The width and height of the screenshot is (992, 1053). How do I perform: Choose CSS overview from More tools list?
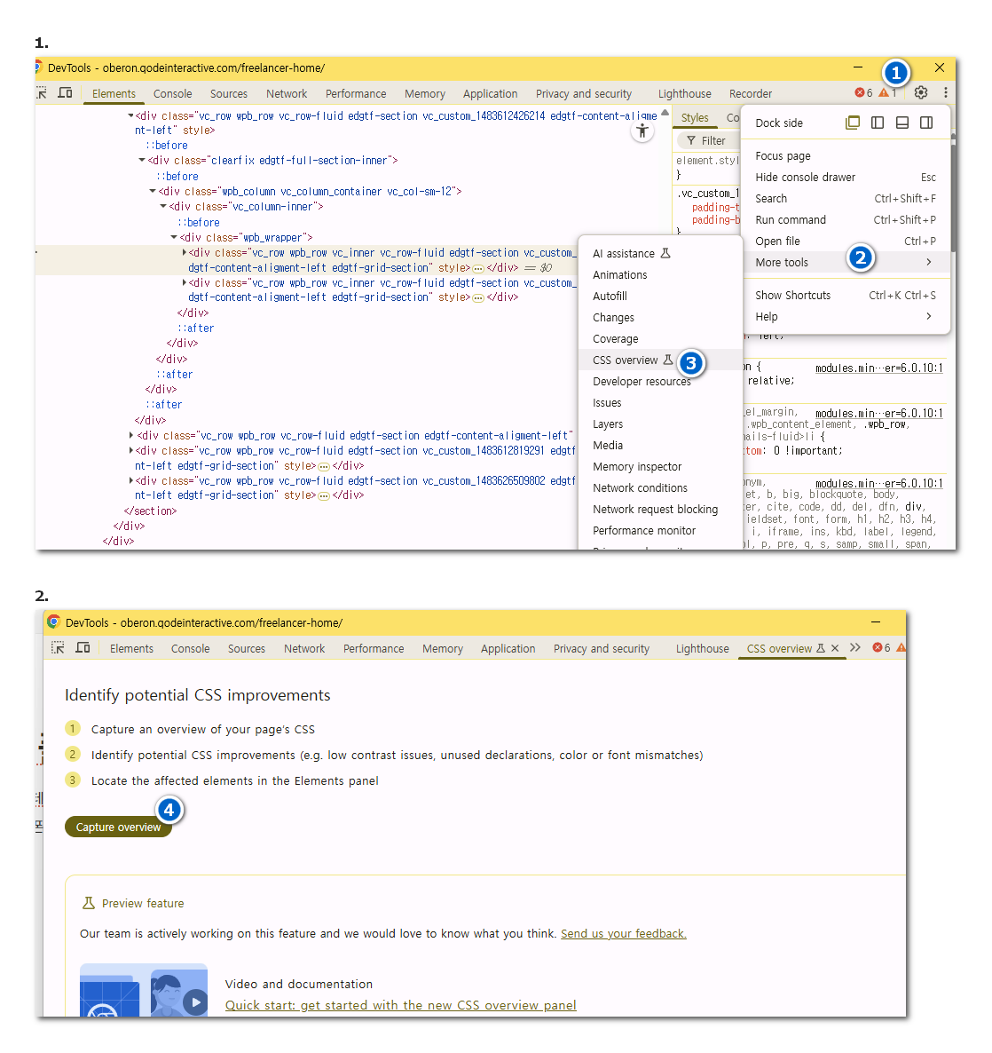tap(626, 360)
